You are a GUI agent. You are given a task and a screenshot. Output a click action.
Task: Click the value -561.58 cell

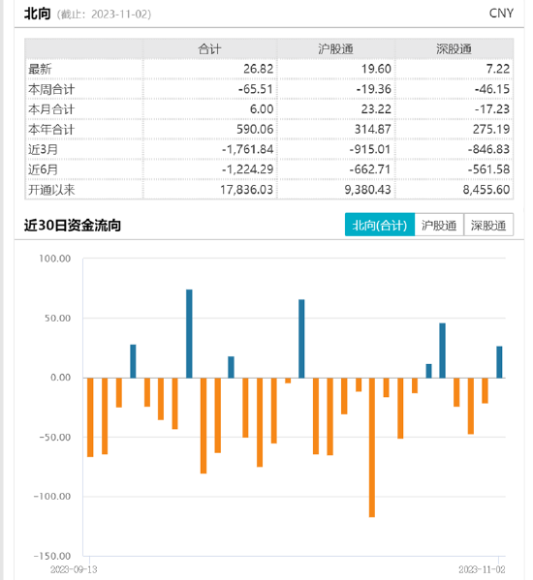click(489, 169)
